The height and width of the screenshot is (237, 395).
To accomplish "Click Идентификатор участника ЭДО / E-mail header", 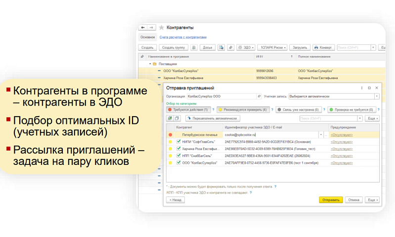I will [x=275, y=127].
